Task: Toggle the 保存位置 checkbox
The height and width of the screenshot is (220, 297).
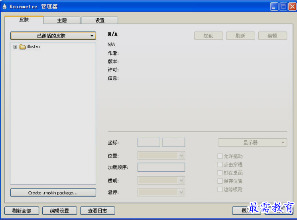Action: (220, 181)
